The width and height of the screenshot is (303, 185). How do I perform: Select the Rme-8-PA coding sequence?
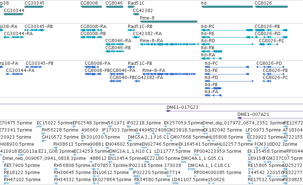[169, 74]
